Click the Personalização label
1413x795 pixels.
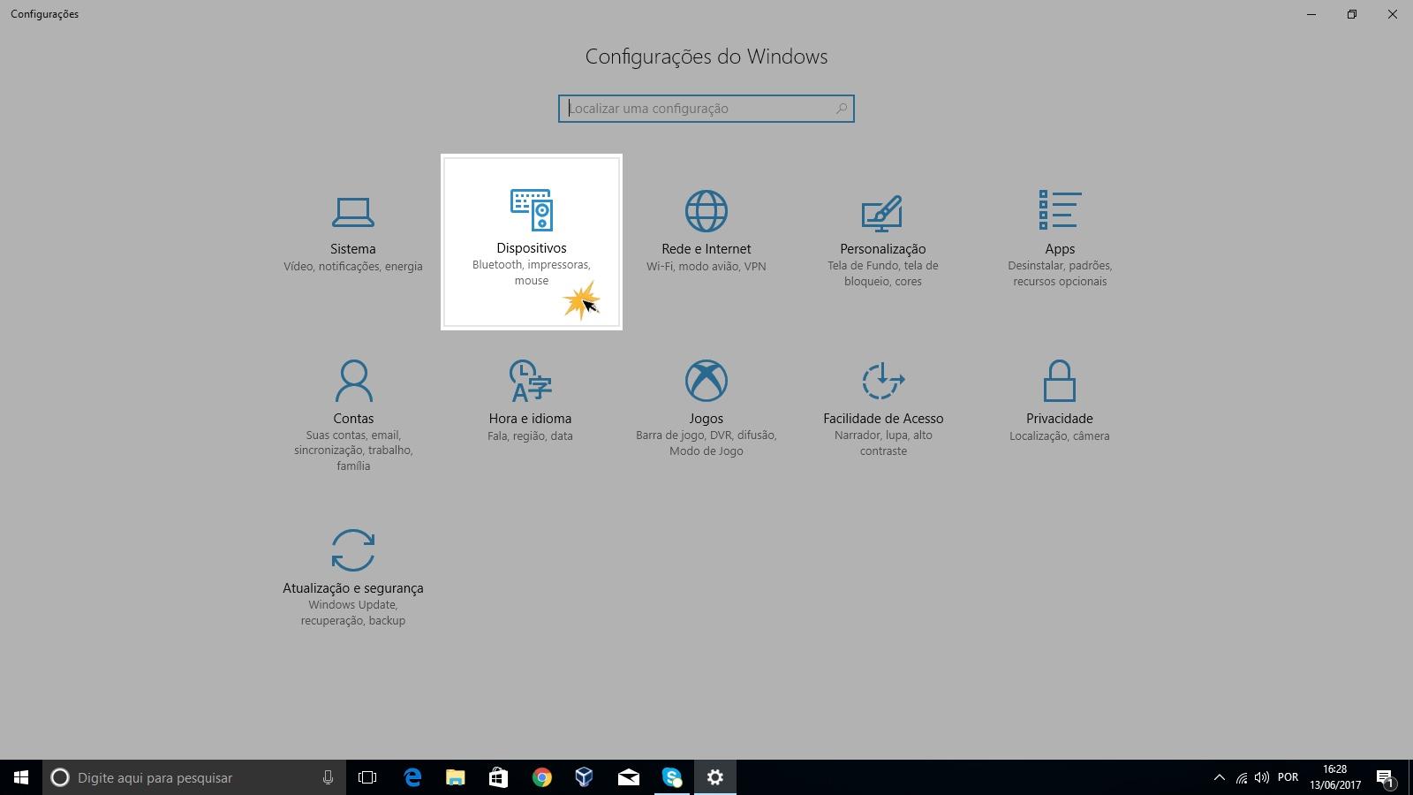(883, 249)
